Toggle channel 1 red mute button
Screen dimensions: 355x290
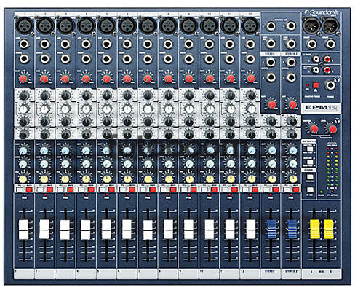pyautogui.click(x=29, y=189)
